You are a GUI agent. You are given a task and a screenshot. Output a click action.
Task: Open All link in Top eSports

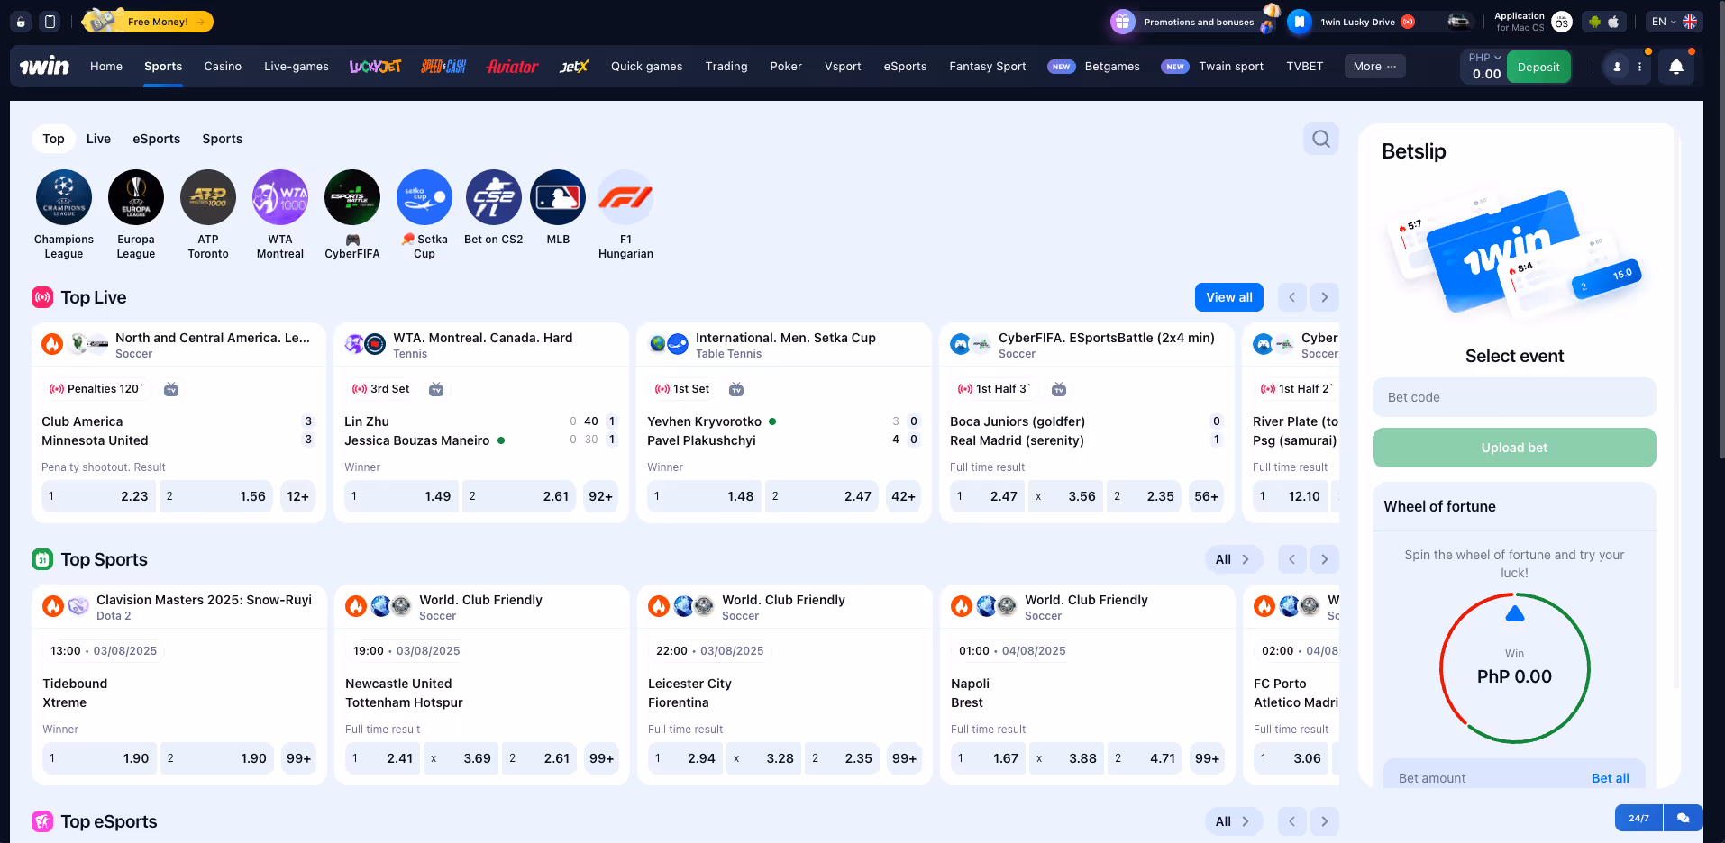click(x=1233, y=821)
